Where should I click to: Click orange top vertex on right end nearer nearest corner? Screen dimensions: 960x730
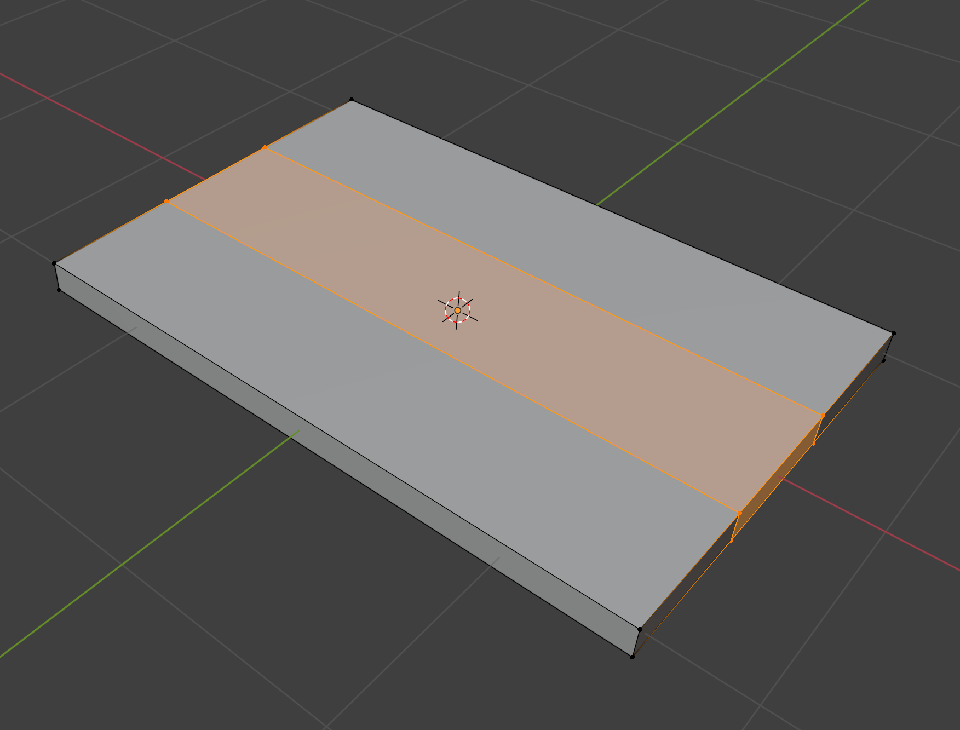click(x=739, y=513)
